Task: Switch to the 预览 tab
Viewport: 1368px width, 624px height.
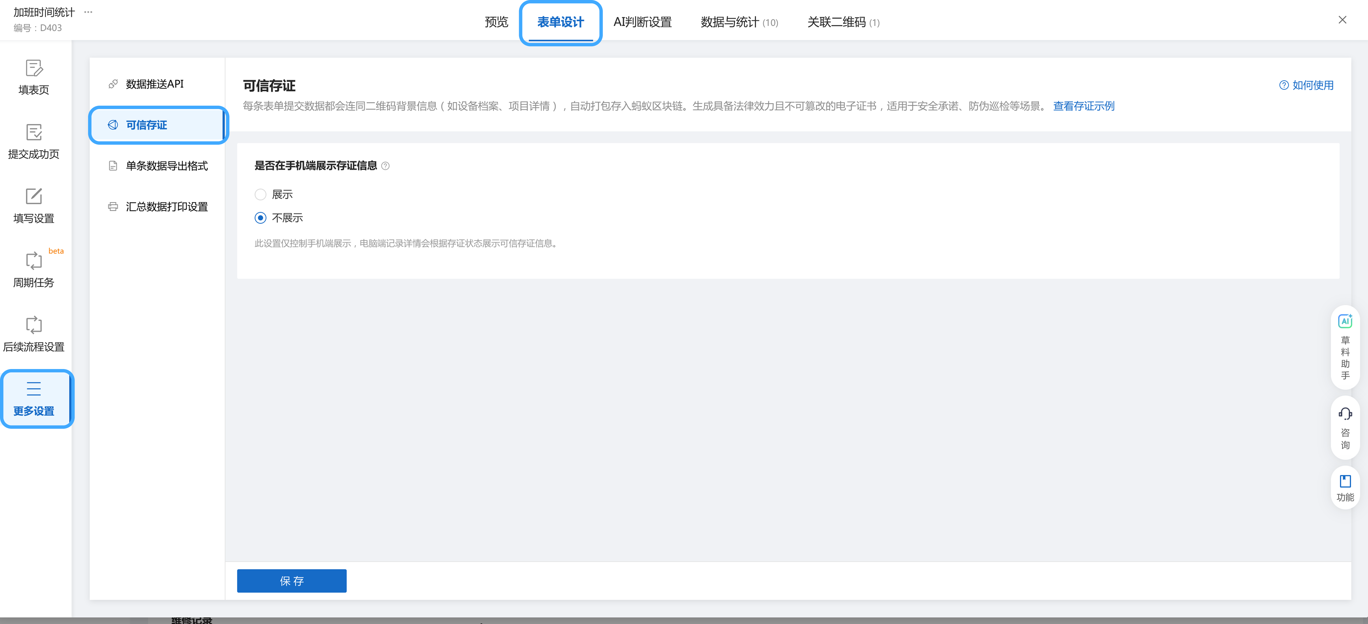Action: click(496, 22)
